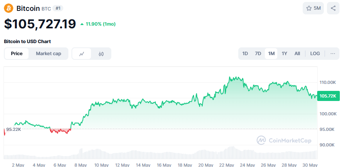Click the #1 rank badge
This screenshot has height=167, width=341.
pos(58,9)
